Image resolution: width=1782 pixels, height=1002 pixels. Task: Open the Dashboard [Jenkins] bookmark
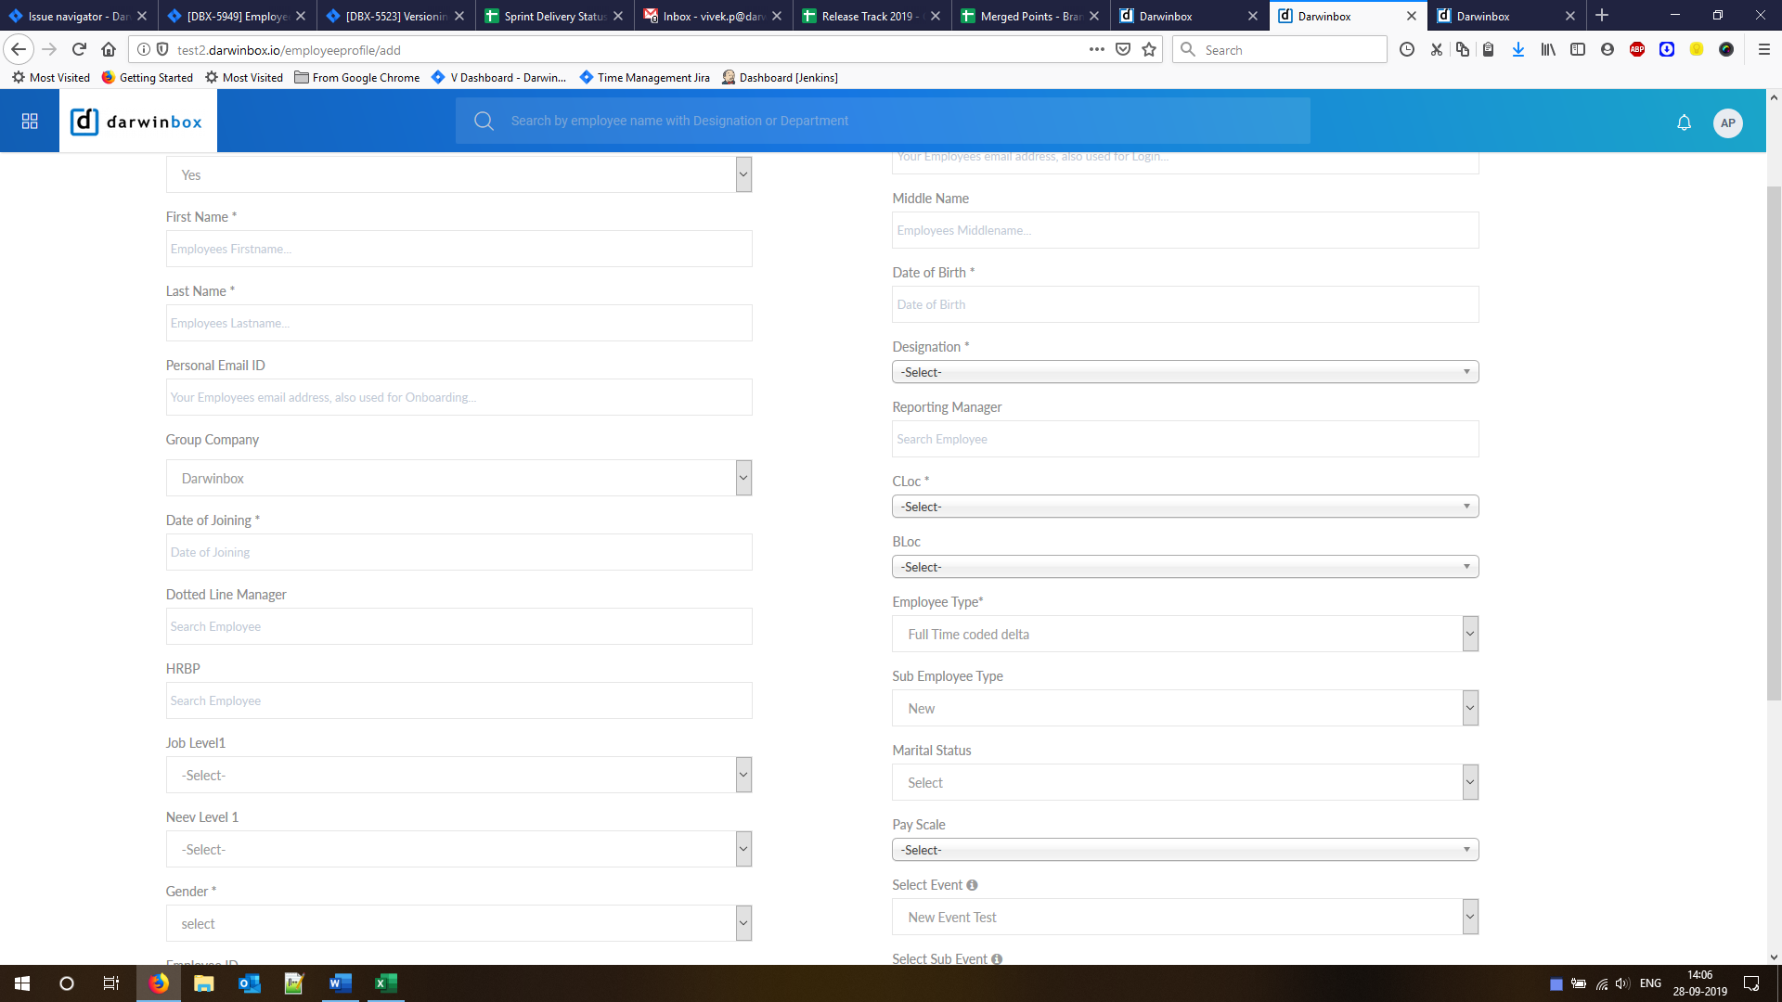pos(780,78)
